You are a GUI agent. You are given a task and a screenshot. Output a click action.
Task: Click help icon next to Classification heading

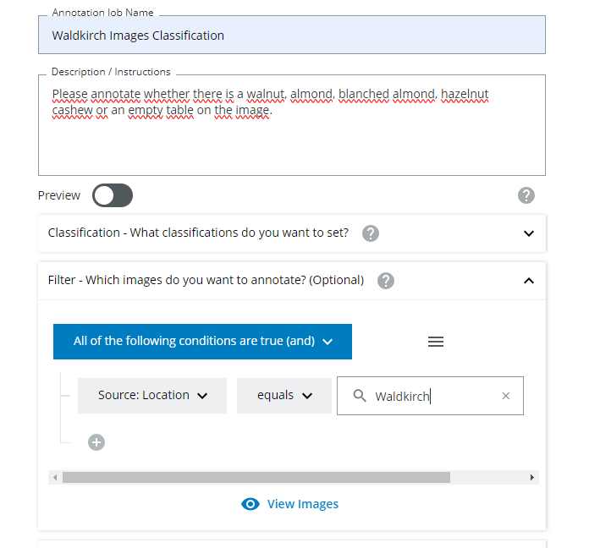(x=370, y=233)
